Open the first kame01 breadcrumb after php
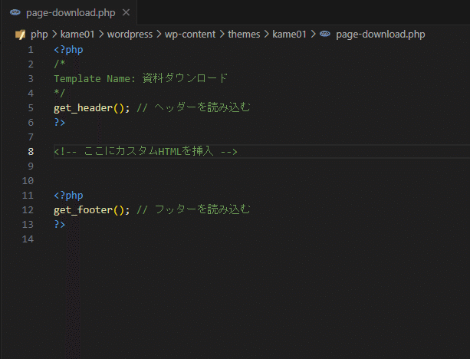470x359 pixels. (x=77, y=35)
